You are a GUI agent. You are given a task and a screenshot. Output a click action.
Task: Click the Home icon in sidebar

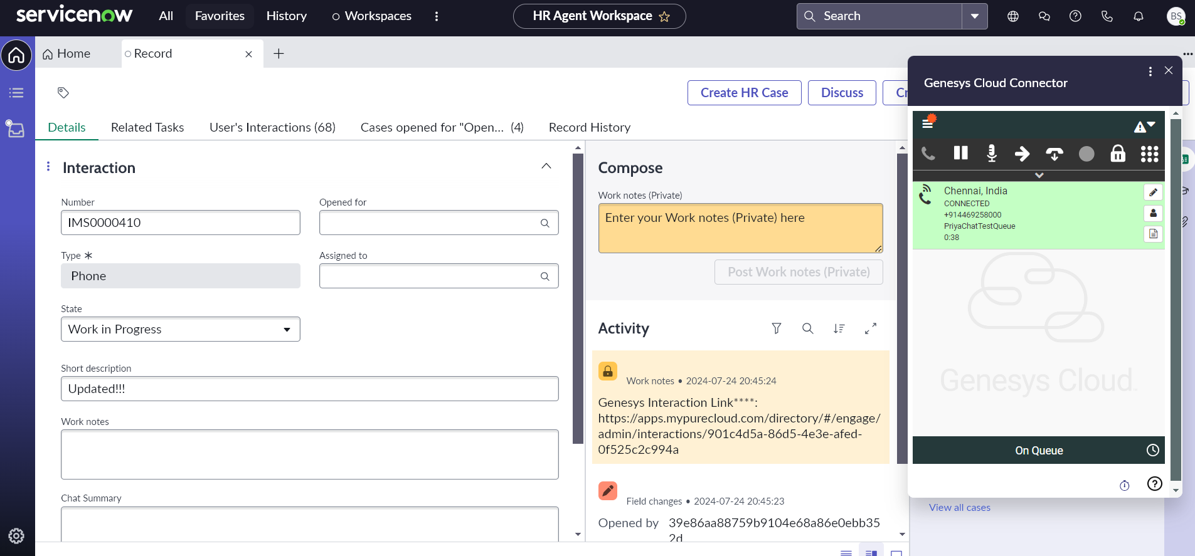point(16,55)
